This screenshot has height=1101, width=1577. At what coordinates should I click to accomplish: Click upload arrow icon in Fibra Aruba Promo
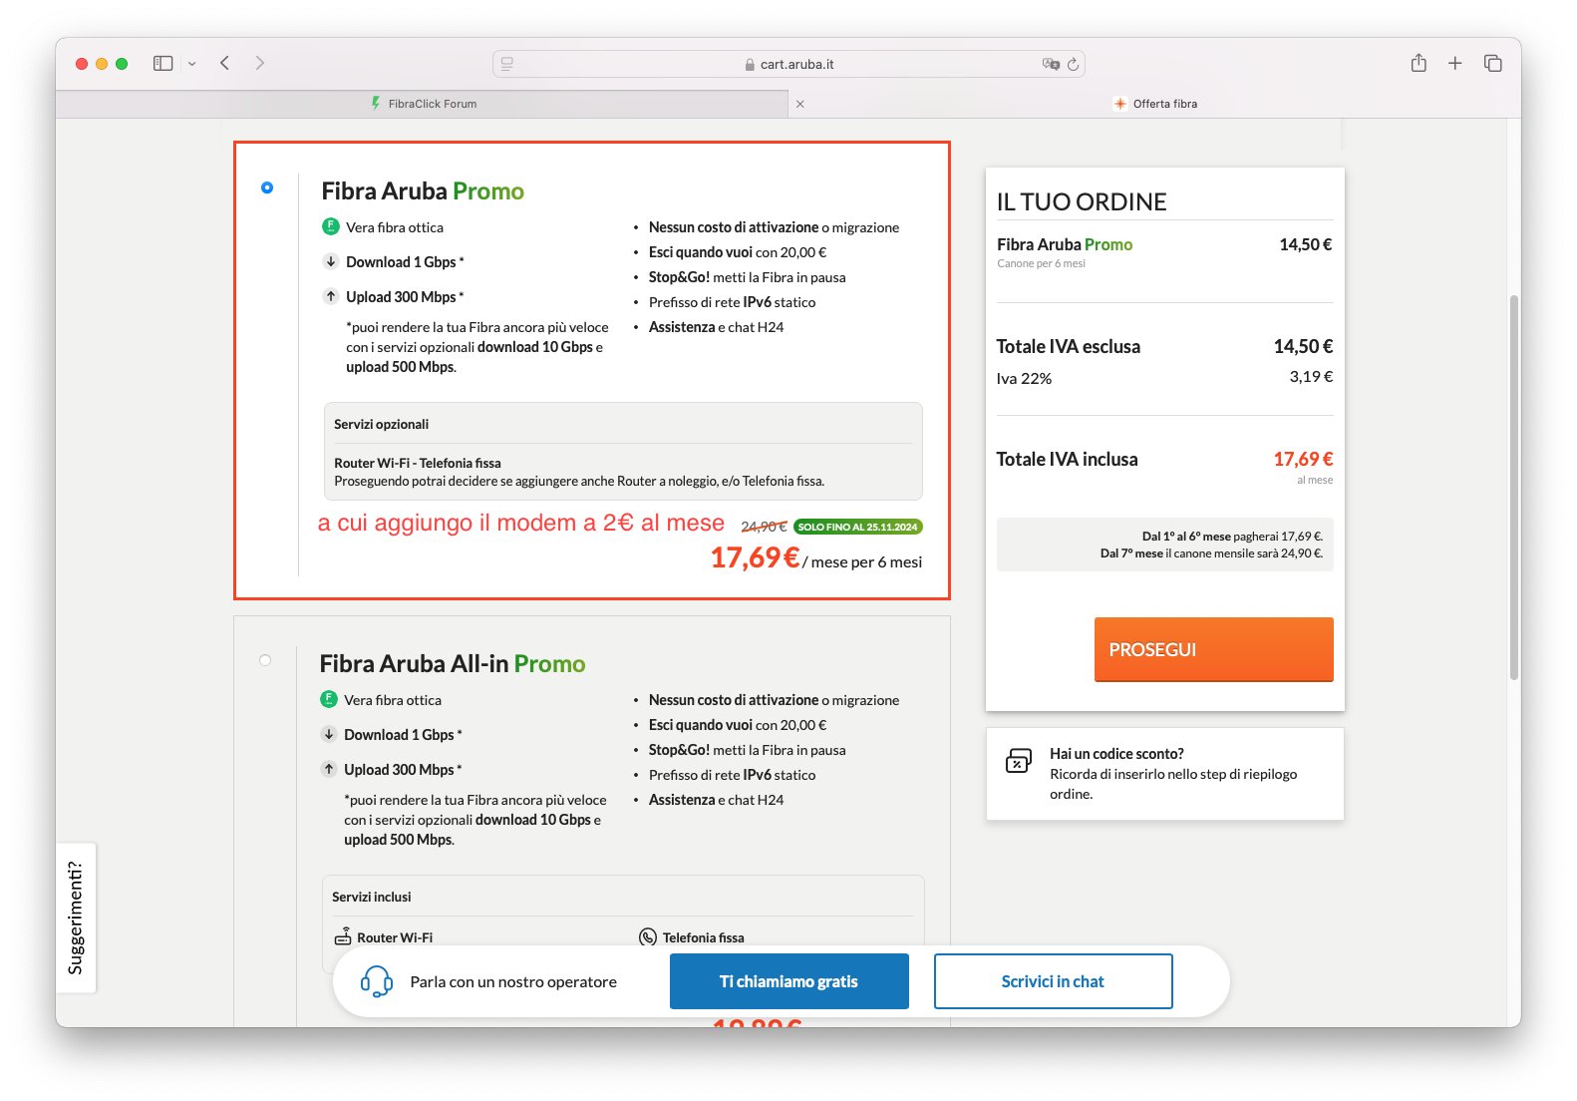[x=331, y=296]
